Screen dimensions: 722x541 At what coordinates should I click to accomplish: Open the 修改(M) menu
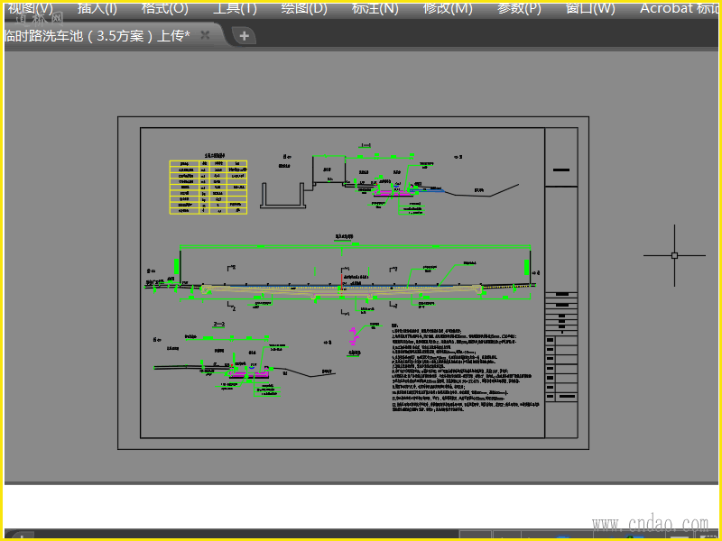pos(448,8)
